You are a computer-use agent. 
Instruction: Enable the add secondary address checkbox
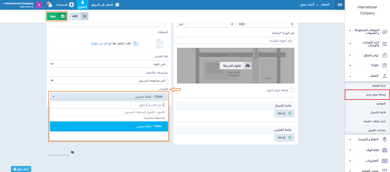pyautogui.click(x=292, y=90)
